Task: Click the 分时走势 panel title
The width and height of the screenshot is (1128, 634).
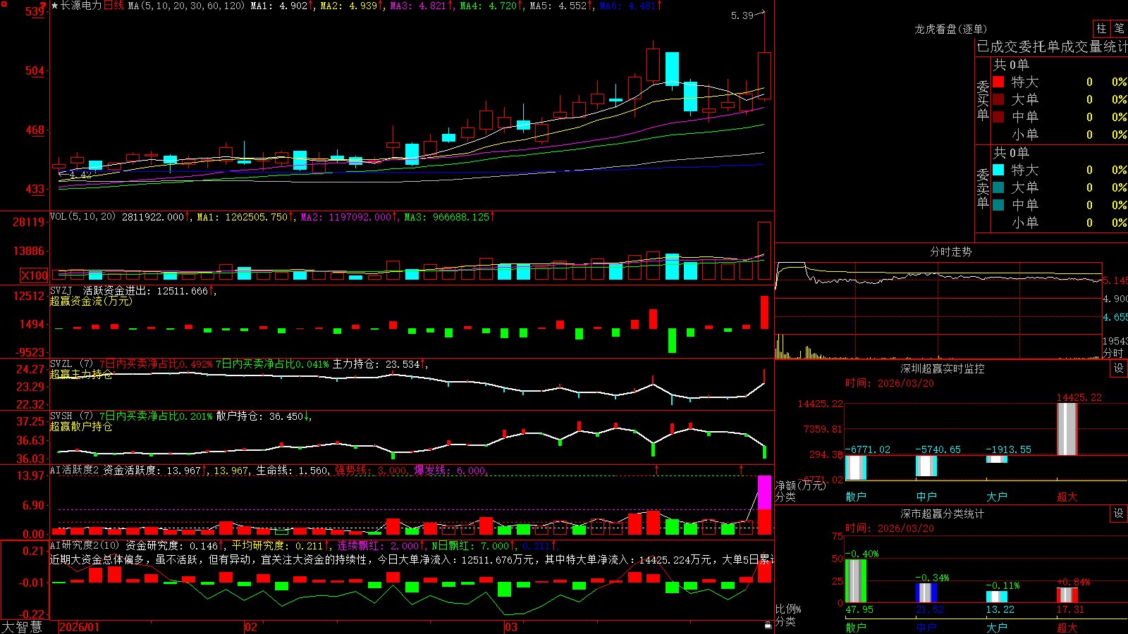Action: (x=950, y=251)
